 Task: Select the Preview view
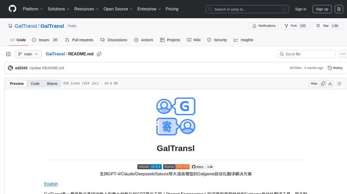click(x=17, y=84)
